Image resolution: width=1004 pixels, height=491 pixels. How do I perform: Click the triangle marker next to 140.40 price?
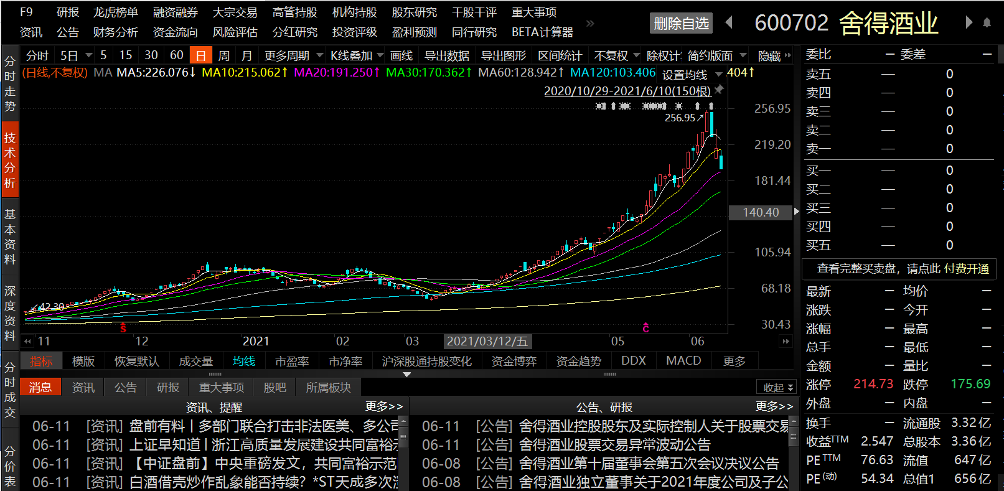[x=797, y=212]
